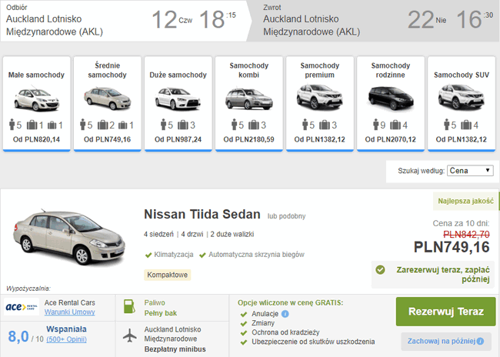
Task: Click the fuel pump icon beside Paliwo
Action: 129,306
